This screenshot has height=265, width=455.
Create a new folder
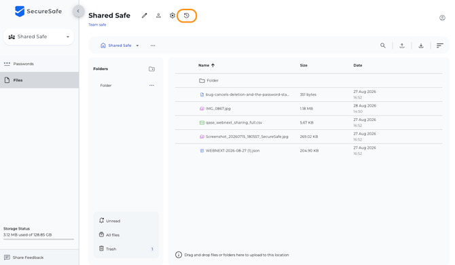pos(151,69)
